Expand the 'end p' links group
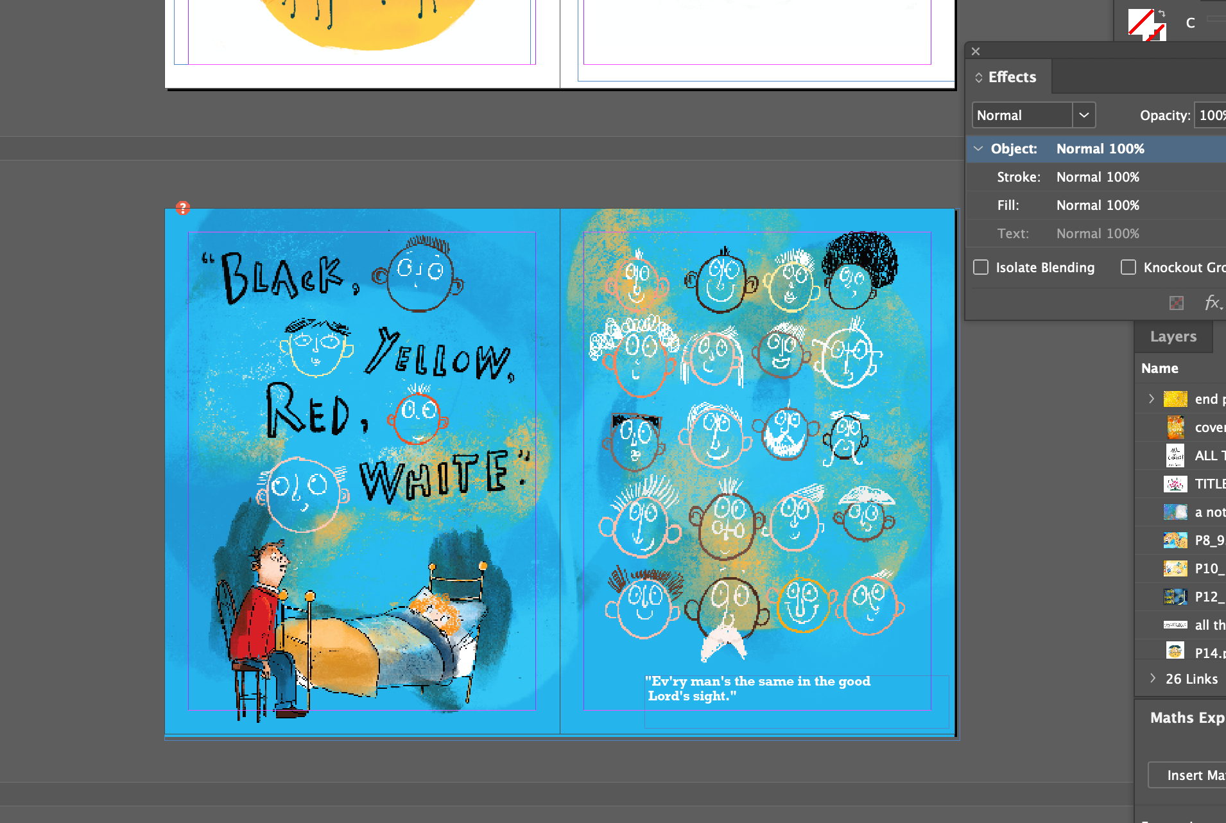This screenshot has width=1226, height=823. (x=1152, y=399)
